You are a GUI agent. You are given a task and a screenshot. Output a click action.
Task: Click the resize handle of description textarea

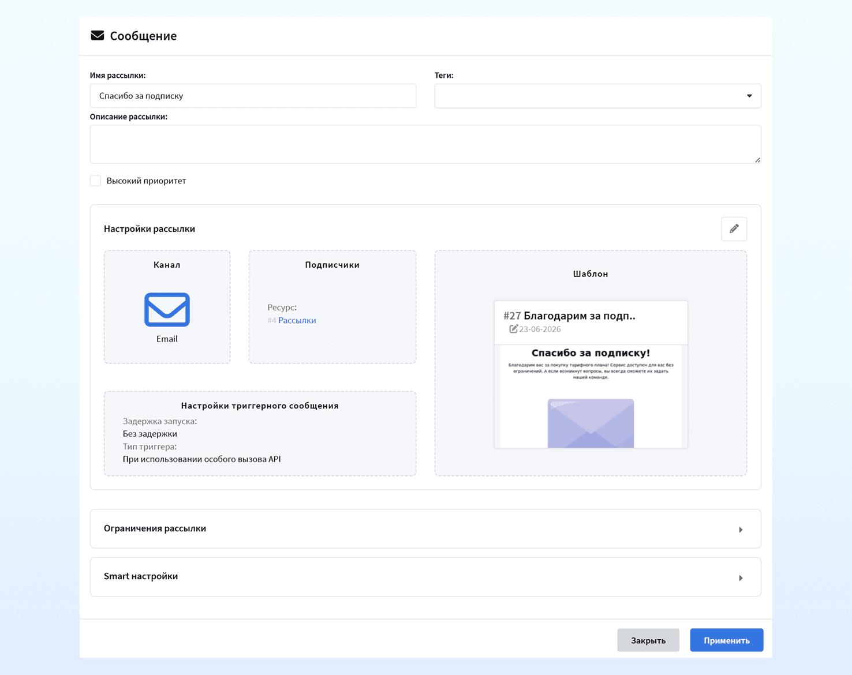coord(757,160)
